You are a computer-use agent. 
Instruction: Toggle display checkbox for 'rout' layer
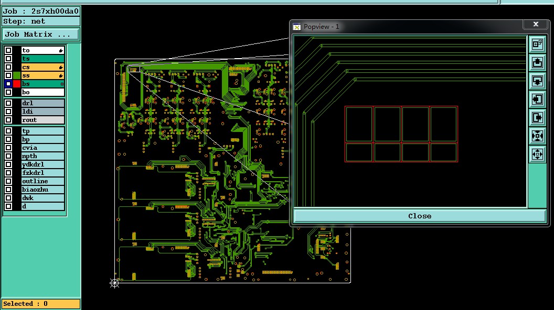8,120
